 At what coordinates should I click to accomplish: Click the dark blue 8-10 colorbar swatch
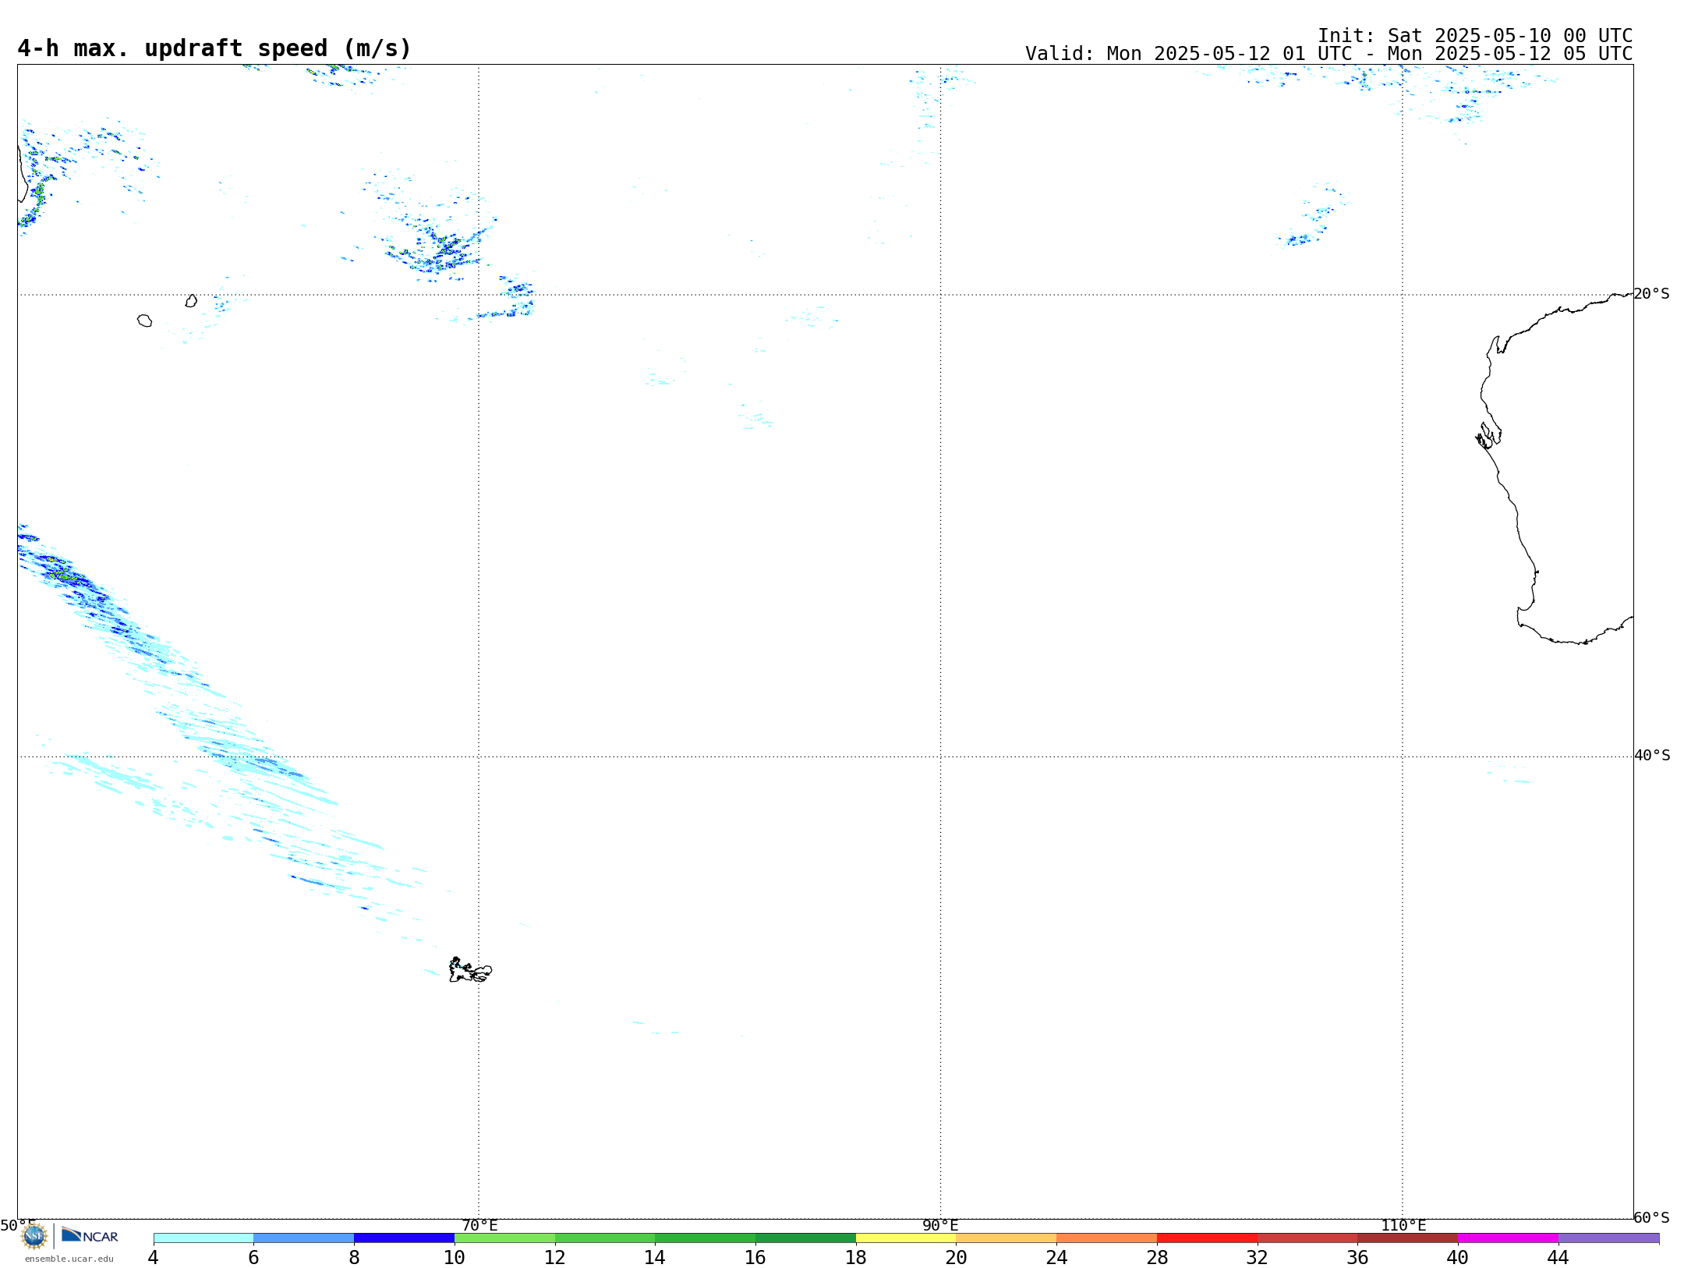click(404, 1238)
